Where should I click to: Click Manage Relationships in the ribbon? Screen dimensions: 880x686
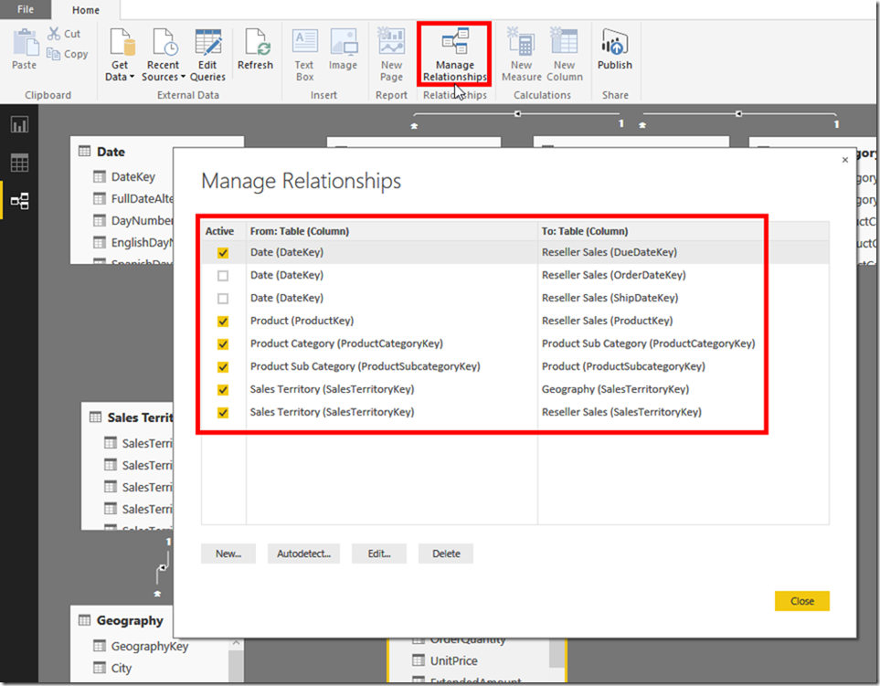[454, 55]
